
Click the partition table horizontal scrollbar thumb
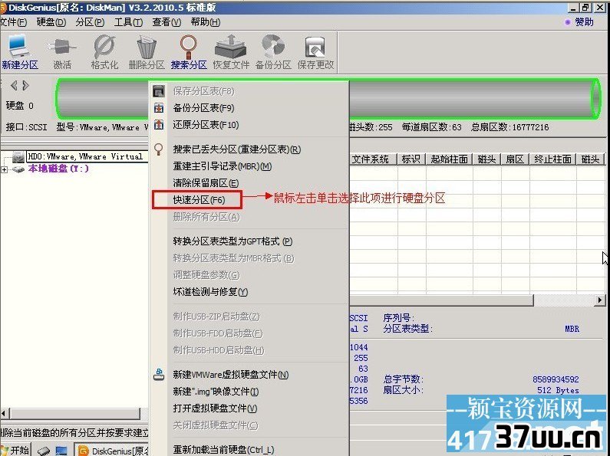tap(441, 300)
